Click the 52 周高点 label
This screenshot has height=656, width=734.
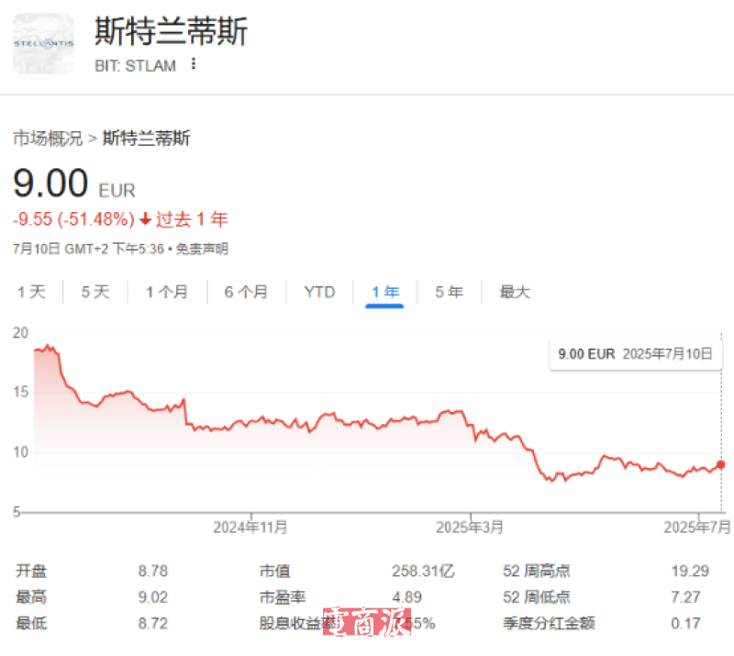point(537,572)
